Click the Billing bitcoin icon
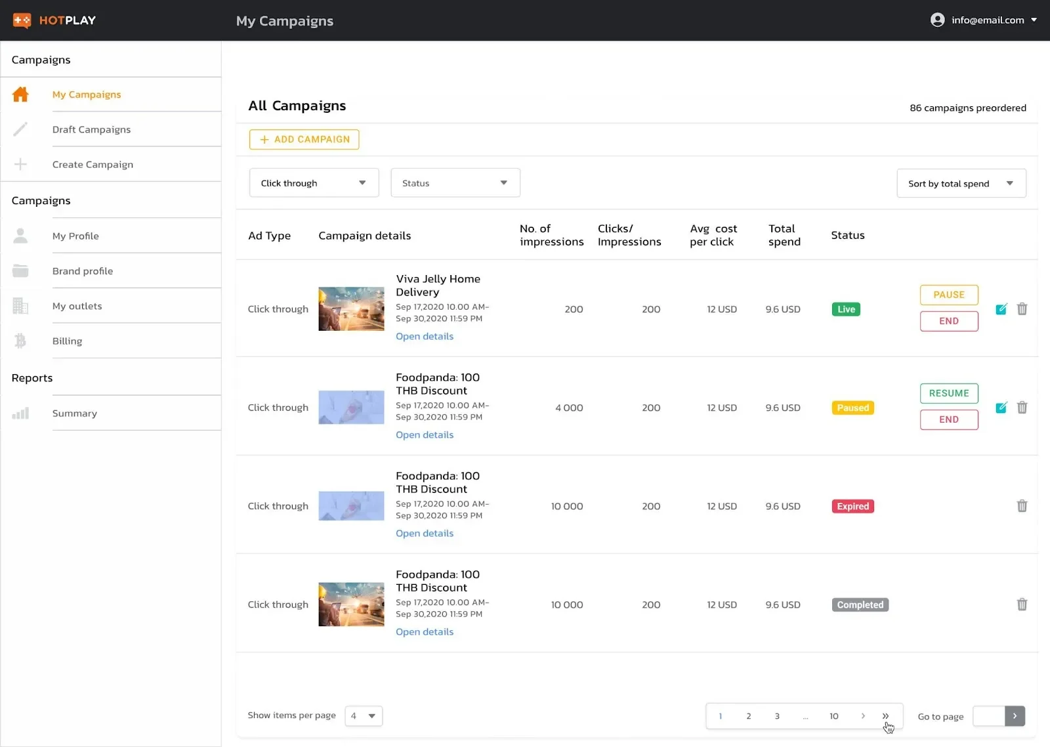 tap(20, 341)
